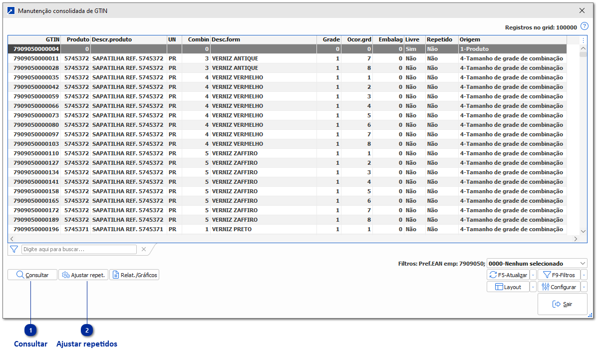This screenshot has height=357, width=598.
Task: Select GTIN cell 7909050000127
Action: click(34, 163)
